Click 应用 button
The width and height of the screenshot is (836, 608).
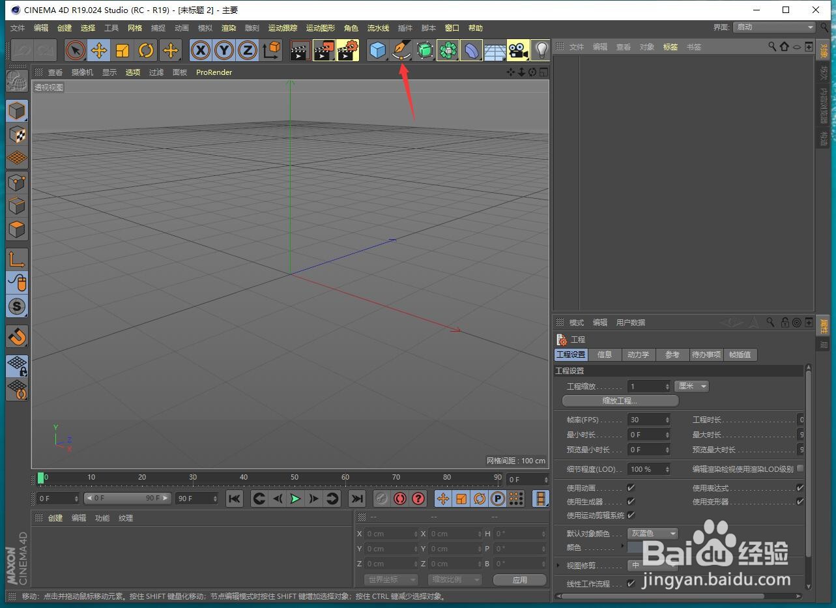(x=519, y=579)
